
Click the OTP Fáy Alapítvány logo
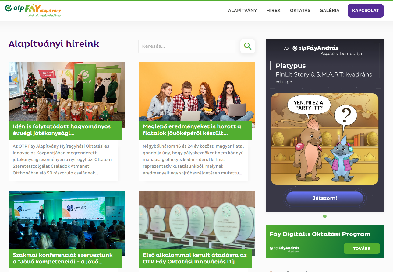coord(33,10)
